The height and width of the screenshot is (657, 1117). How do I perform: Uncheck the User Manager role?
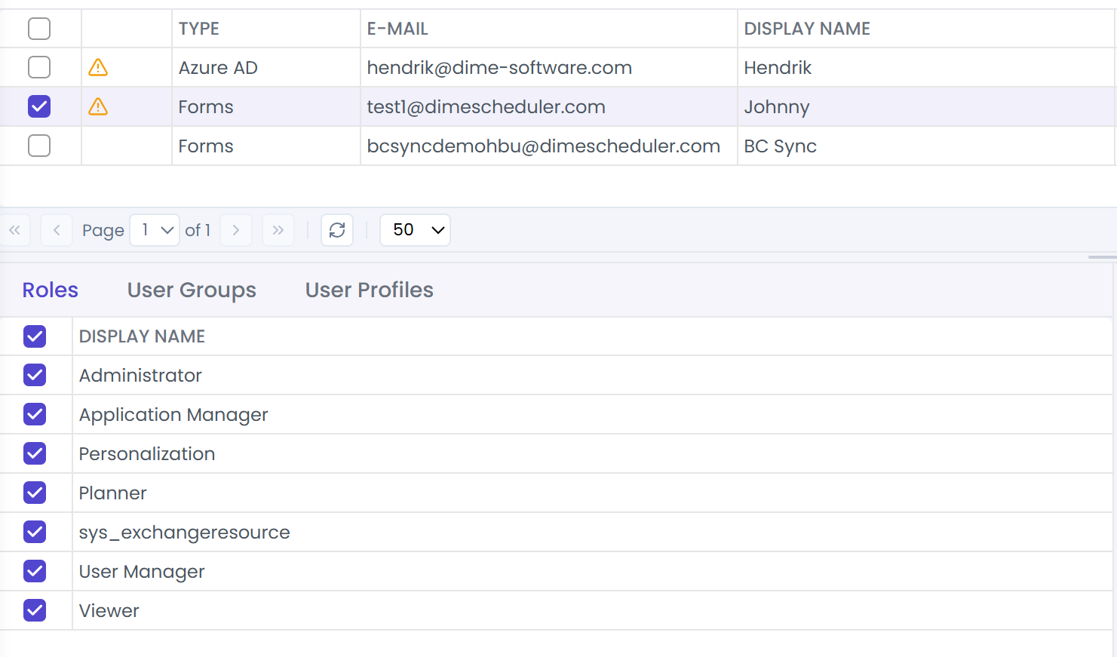point(35,572)
